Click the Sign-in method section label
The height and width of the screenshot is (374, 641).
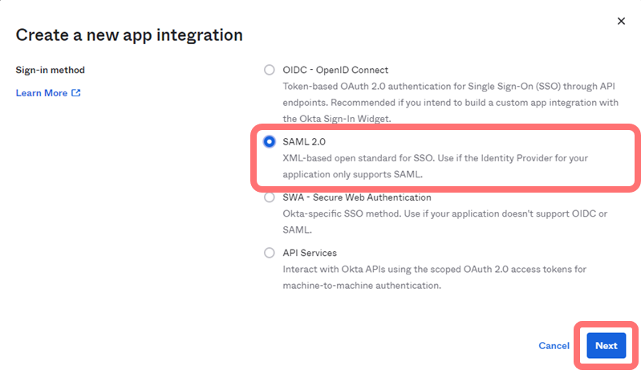click(50, 70)
